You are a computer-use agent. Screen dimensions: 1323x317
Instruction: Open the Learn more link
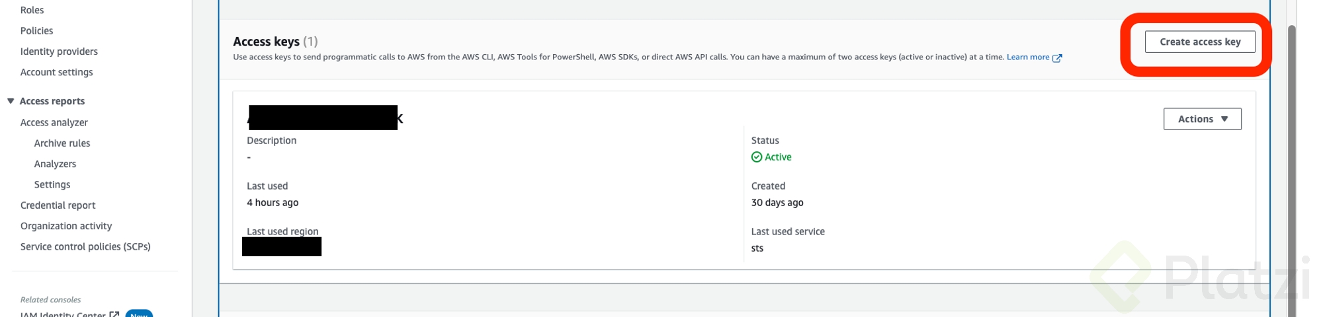(1027, 57)
